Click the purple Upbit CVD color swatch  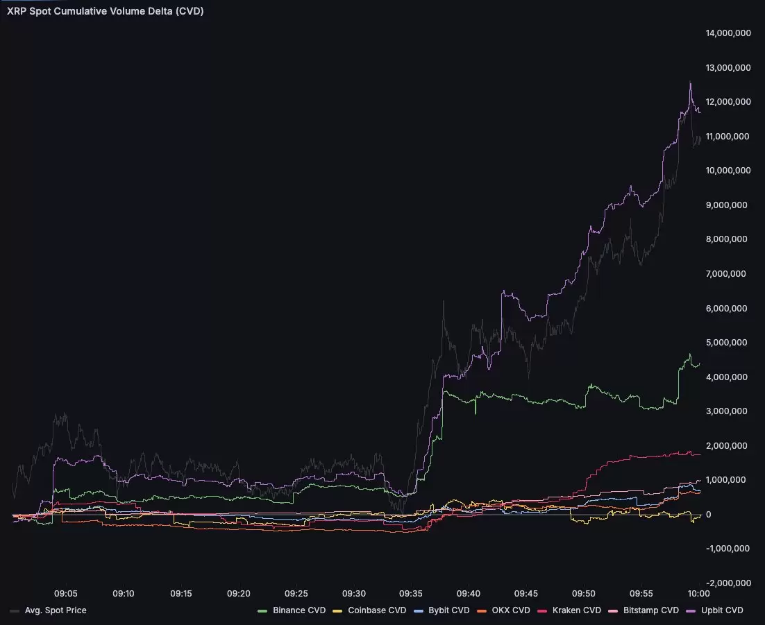[691, 611]
